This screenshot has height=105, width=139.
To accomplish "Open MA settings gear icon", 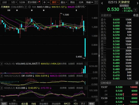I will coord(30,7).
